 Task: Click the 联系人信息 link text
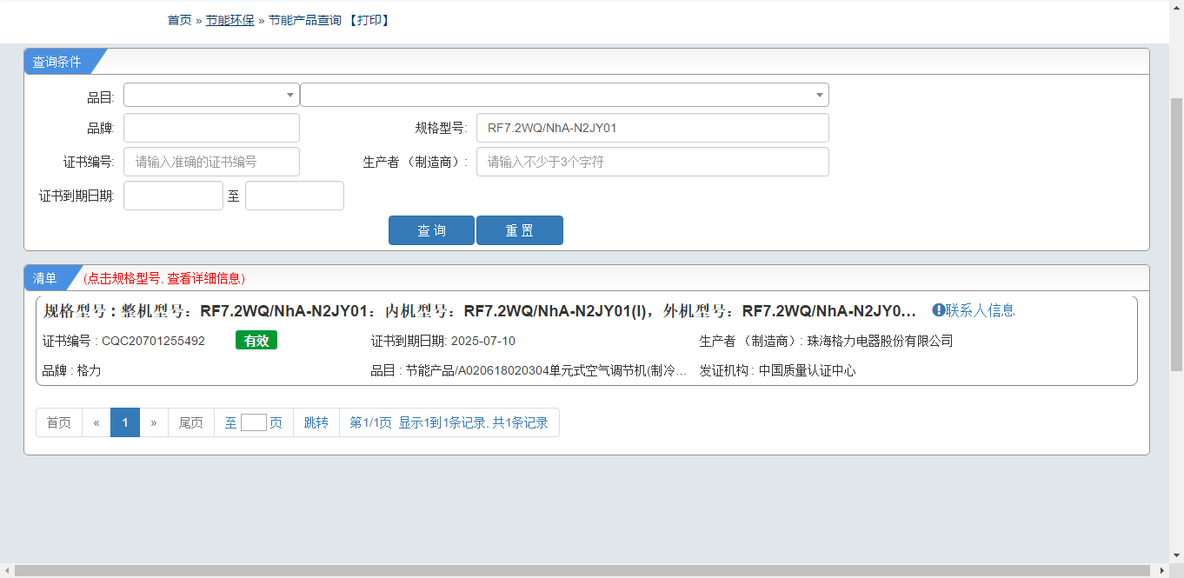[x=981, y=310]
